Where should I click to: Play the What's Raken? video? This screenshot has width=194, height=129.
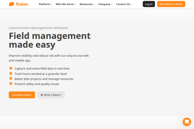click(51, 95)
